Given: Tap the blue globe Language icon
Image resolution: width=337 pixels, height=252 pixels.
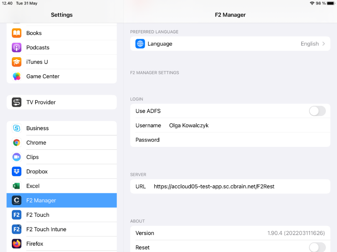Looking at the screenshot, I should [x=140, y=44].
